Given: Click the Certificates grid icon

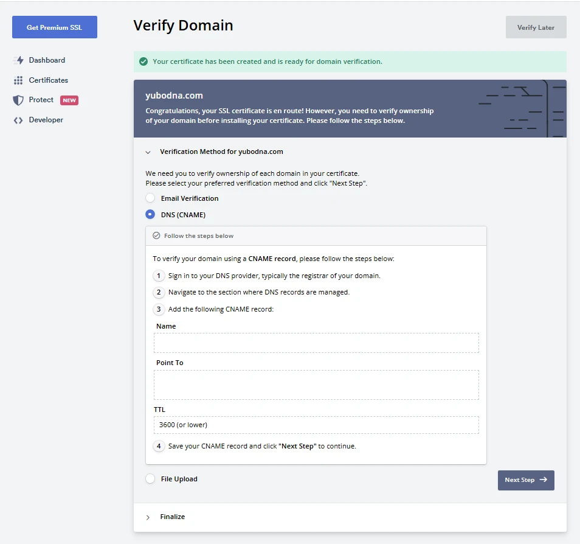Looking at the screenshot, I should click(x=18, y=80).
